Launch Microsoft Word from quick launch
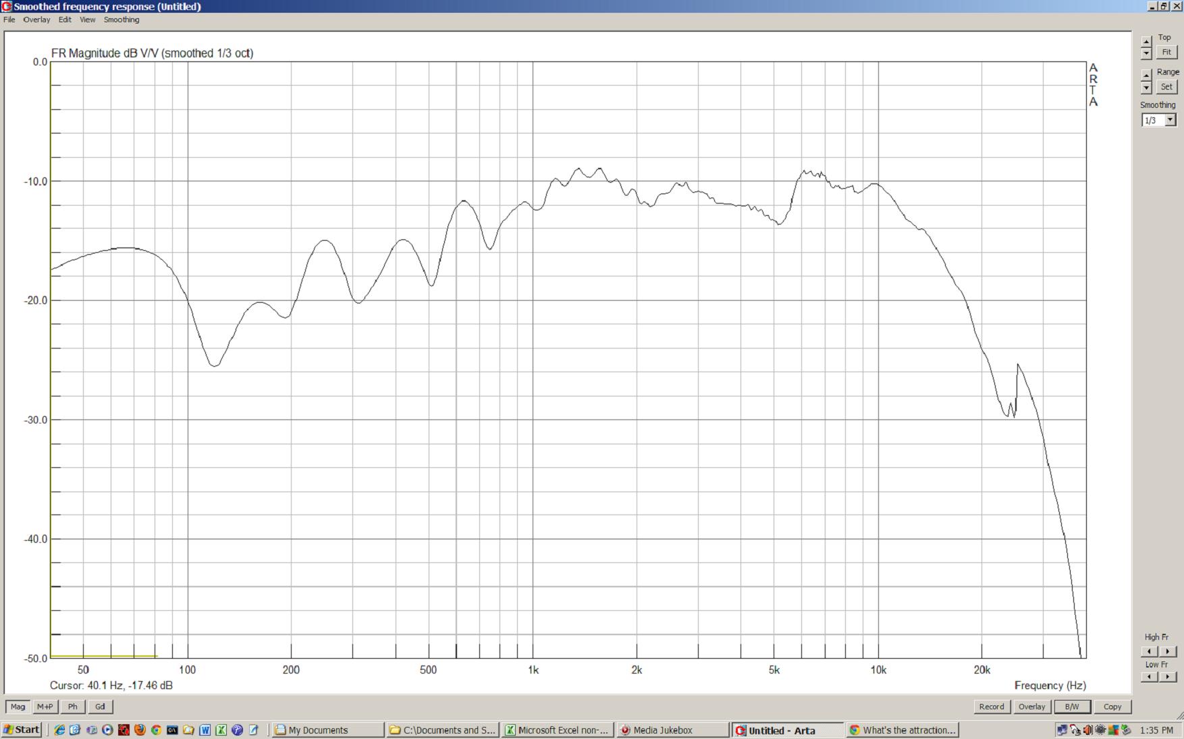The width and height of the screenshot is (1184, 739). pyautogui.click(x=205, y=730)
